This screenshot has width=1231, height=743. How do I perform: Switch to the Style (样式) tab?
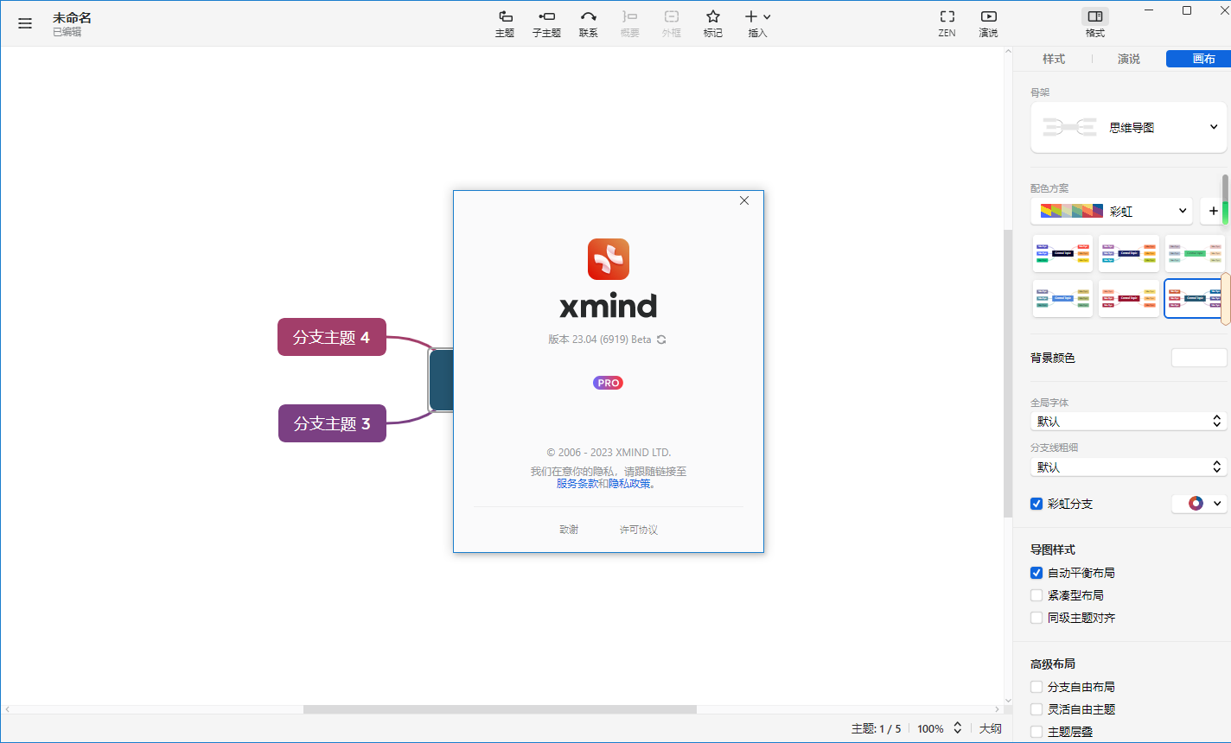(1054, 59)
